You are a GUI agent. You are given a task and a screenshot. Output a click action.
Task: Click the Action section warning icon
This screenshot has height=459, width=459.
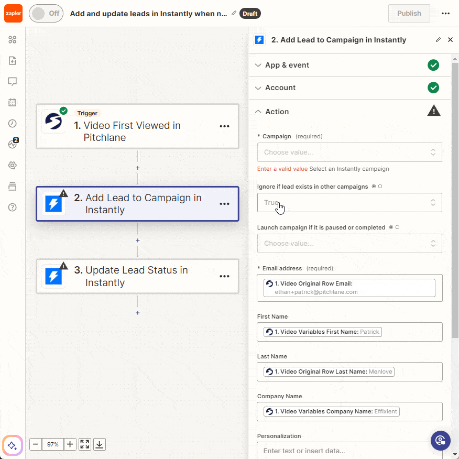click(x=433, y=111)
